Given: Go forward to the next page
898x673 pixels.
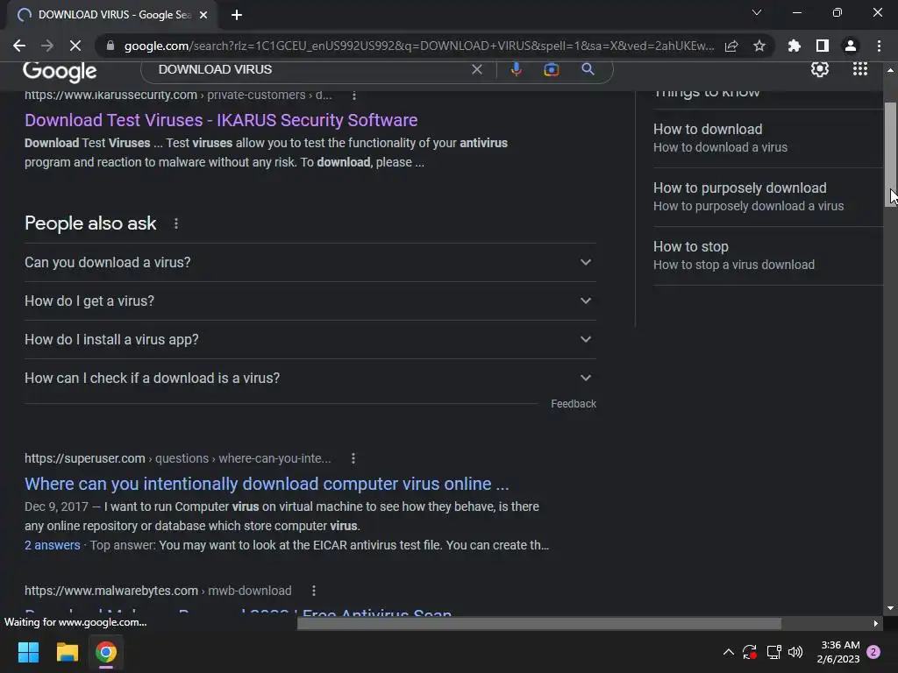Looking at the screenshot, I should 47,46.
